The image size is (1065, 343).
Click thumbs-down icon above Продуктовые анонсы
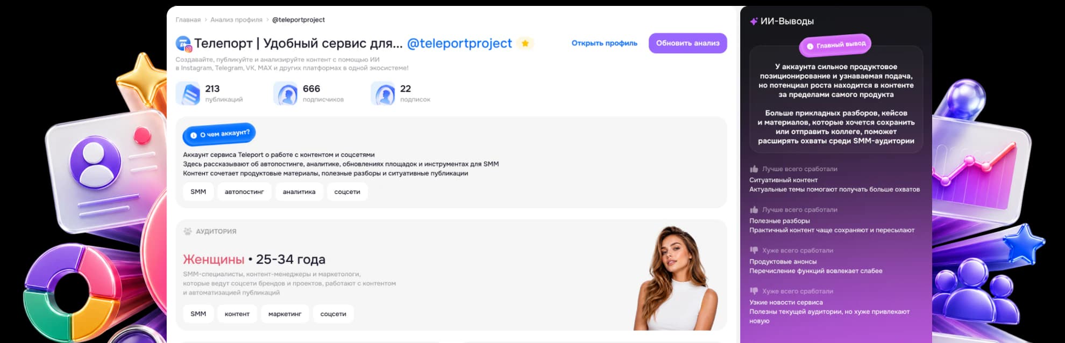(754, 250)
